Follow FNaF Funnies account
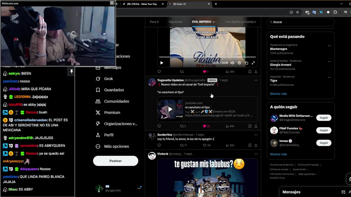The height and width of the screenshot is (197, 351). click(x=324, y=130)
